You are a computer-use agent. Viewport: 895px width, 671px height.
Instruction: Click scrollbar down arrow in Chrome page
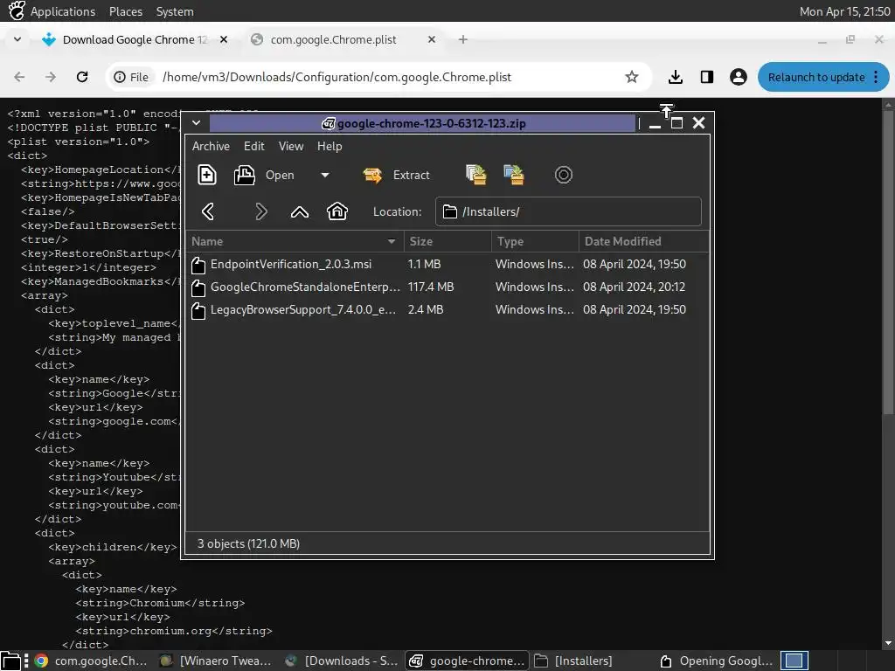tap(888, 643)
